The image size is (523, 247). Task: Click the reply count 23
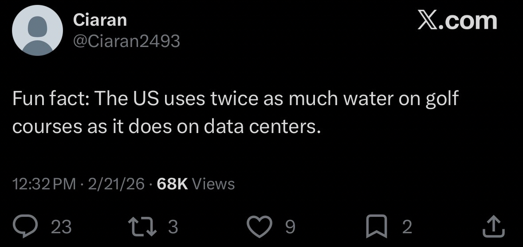pyautogui.click(x=61, y=227)
